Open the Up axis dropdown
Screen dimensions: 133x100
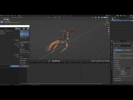(x=24, y=47)
